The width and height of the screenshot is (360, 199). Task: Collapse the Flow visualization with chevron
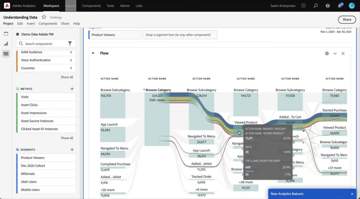(x=335, y=54)
